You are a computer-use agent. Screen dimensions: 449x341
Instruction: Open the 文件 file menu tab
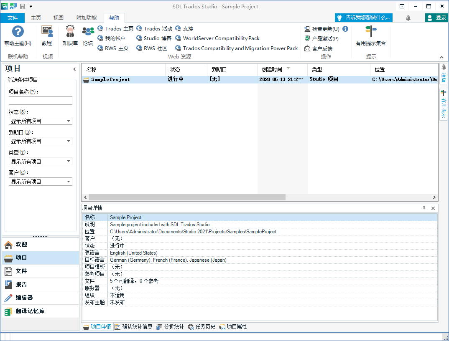click(x=12, y=18)
